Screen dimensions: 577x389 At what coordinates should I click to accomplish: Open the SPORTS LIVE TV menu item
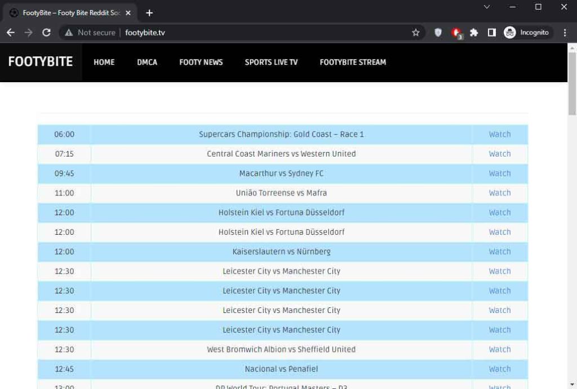271,62
